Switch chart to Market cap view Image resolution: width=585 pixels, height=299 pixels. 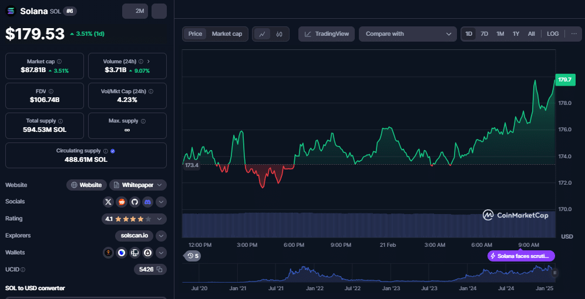(x=227, y=34)
